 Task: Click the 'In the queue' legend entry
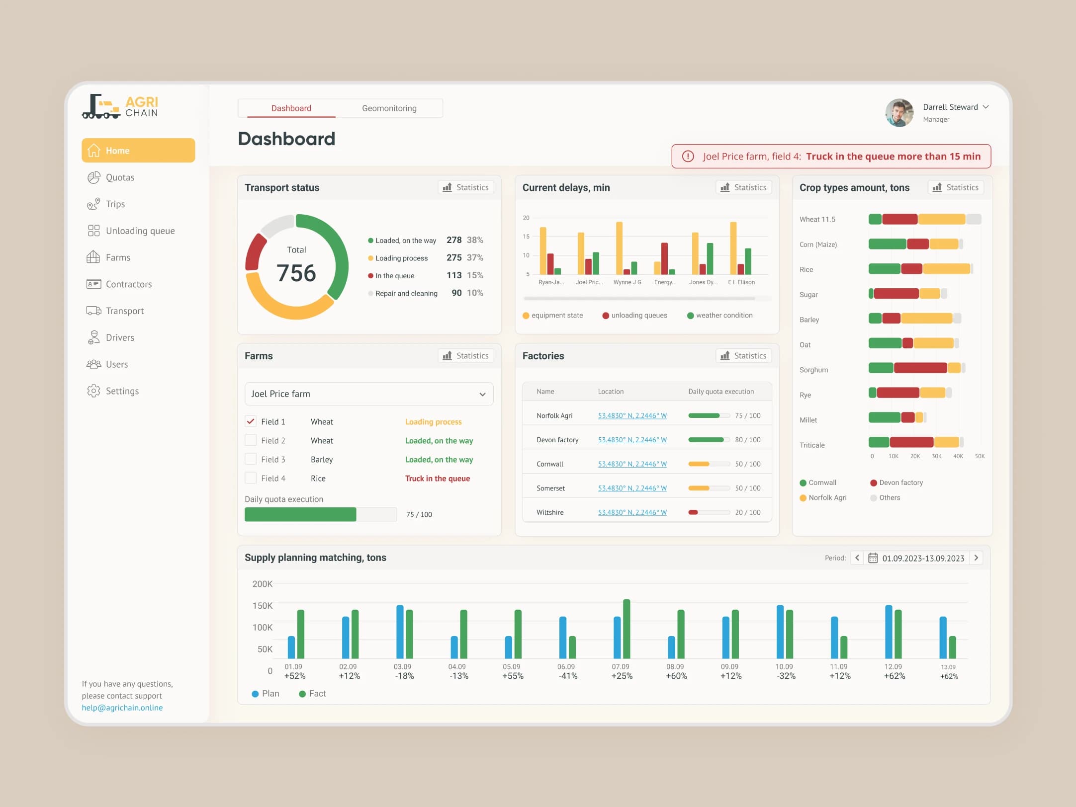(426, 275)
